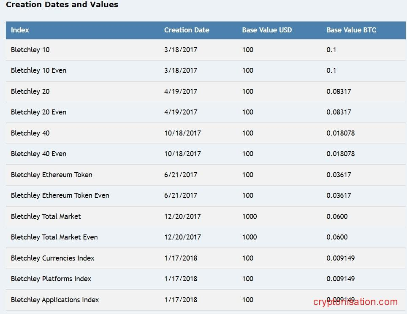Sort table by the Creation Date column header

tap(187, 30)
